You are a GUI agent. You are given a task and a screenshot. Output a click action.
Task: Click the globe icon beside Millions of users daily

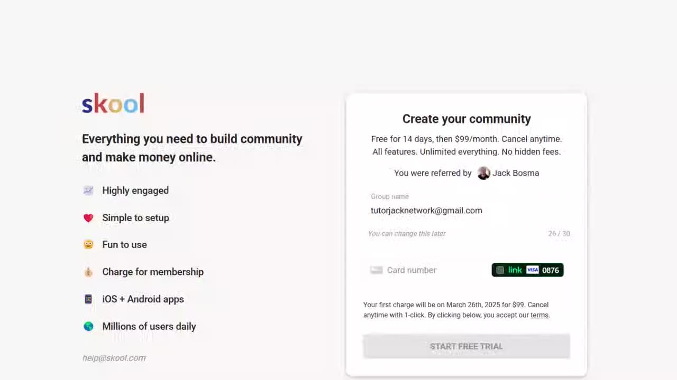tap(88, 326)
